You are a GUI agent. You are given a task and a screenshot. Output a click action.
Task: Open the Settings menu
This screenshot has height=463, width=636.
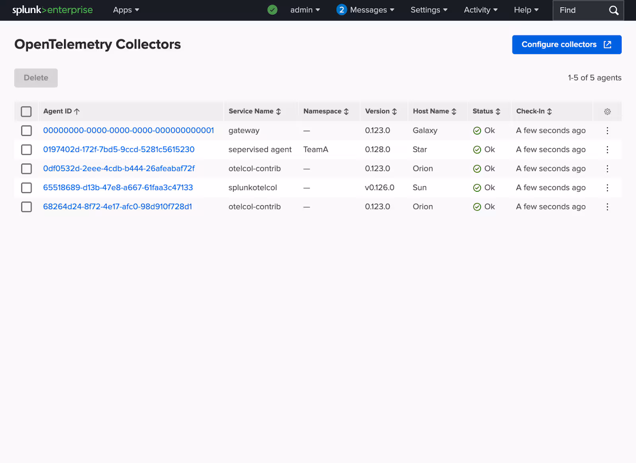[429, 10]
